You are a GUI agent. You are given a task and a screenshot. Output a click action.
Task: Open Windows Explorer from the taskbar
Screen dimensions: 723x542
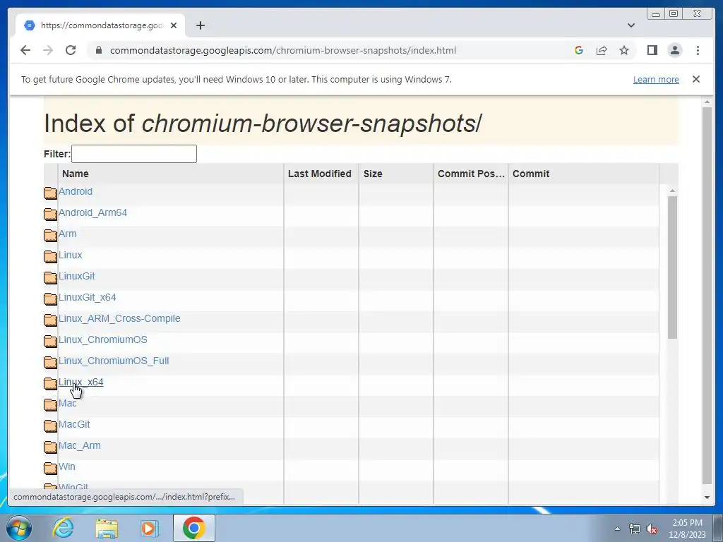[x=107, y=528]
